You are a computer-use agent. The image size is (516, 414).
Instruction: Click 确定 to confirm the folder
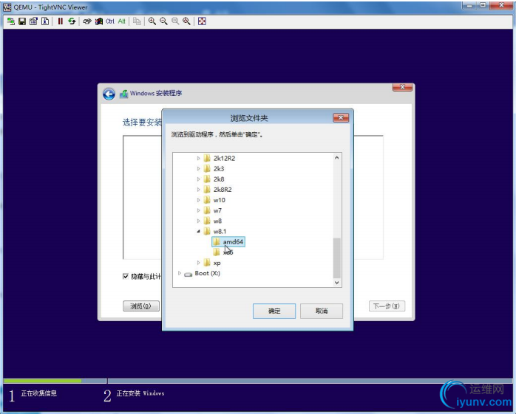tap(274, 311)
